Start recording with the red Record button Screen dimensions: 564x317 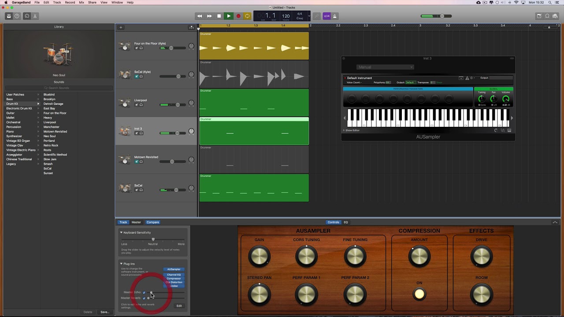pyautogui.click(x=238, y=16)
